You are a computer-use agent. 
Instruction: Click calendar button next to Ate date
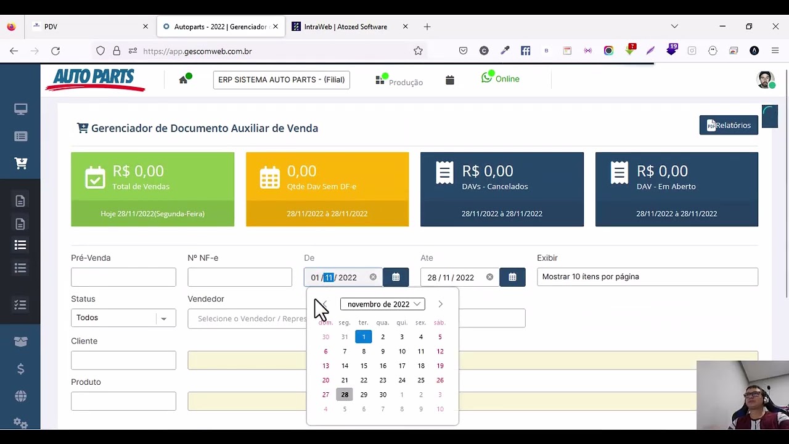click(x=512, y=277)
